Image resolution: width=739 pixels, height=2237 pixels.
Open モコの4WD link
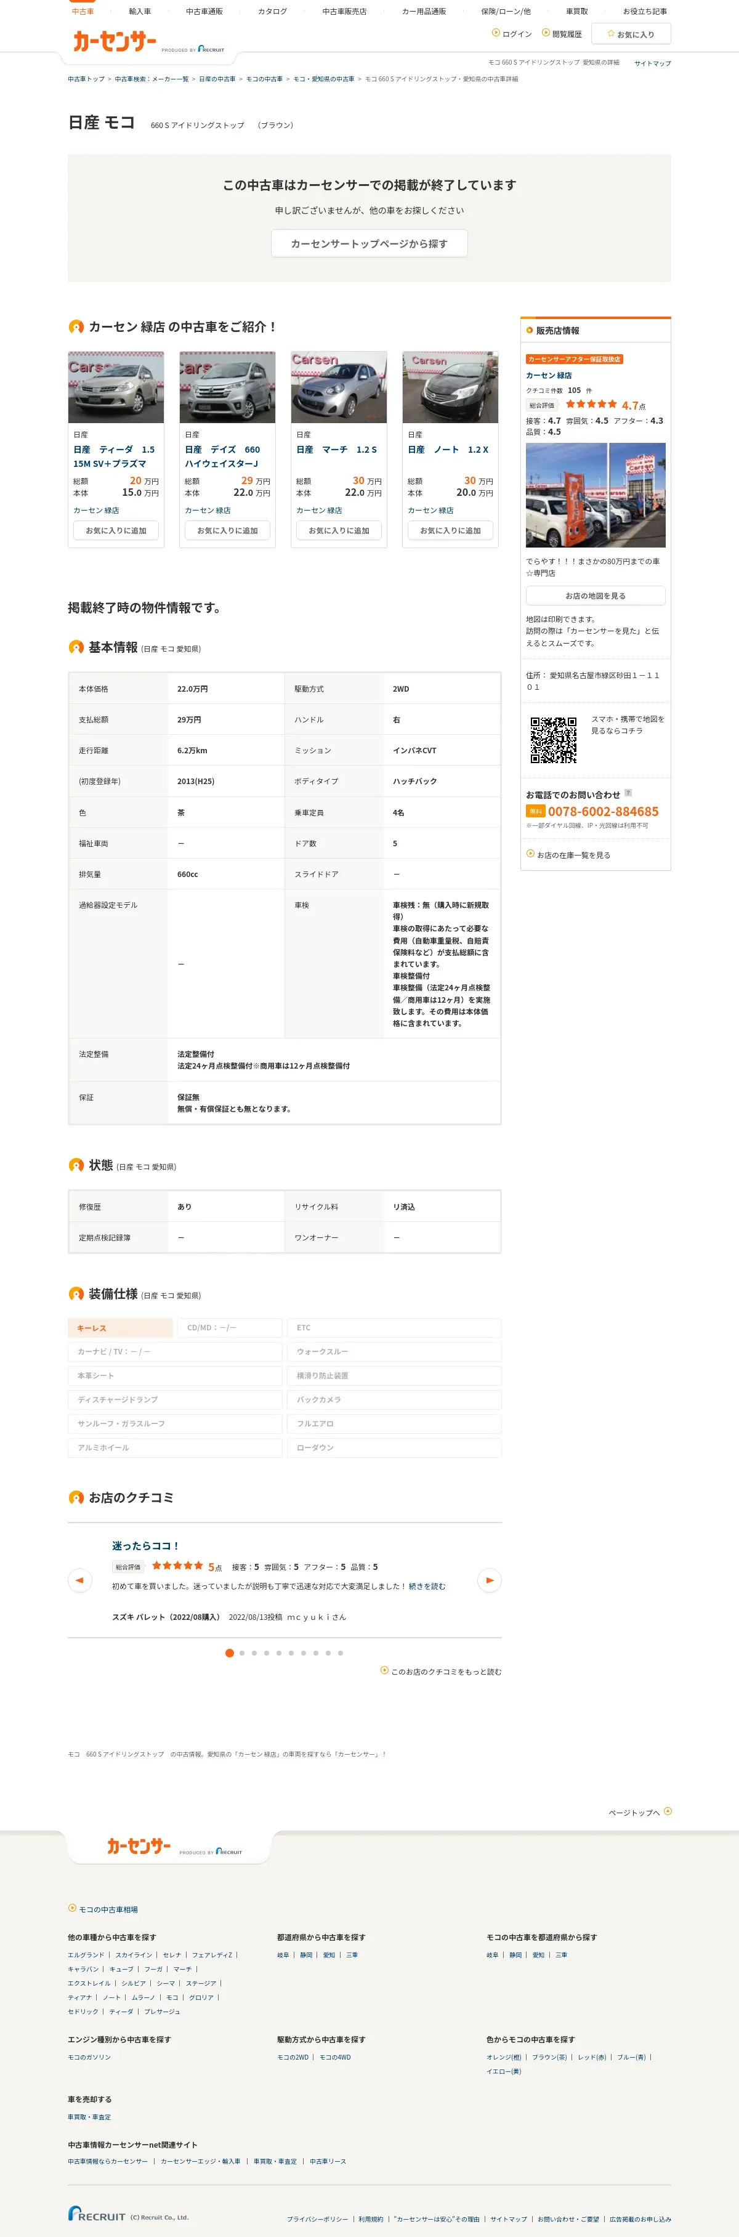(335, 2057)
